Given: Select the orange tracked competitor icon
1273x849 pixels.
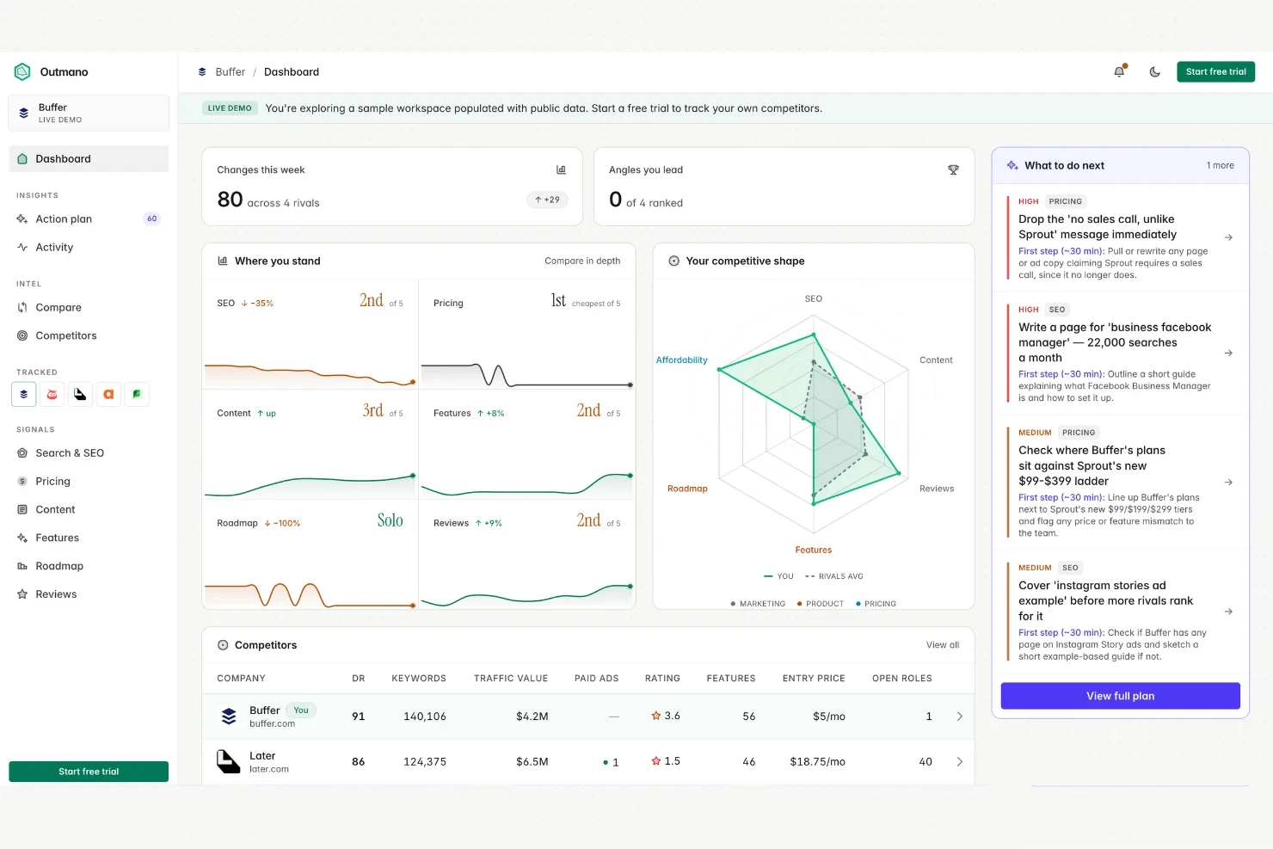Looking at the screenshot, I should (x=108, y=395).
